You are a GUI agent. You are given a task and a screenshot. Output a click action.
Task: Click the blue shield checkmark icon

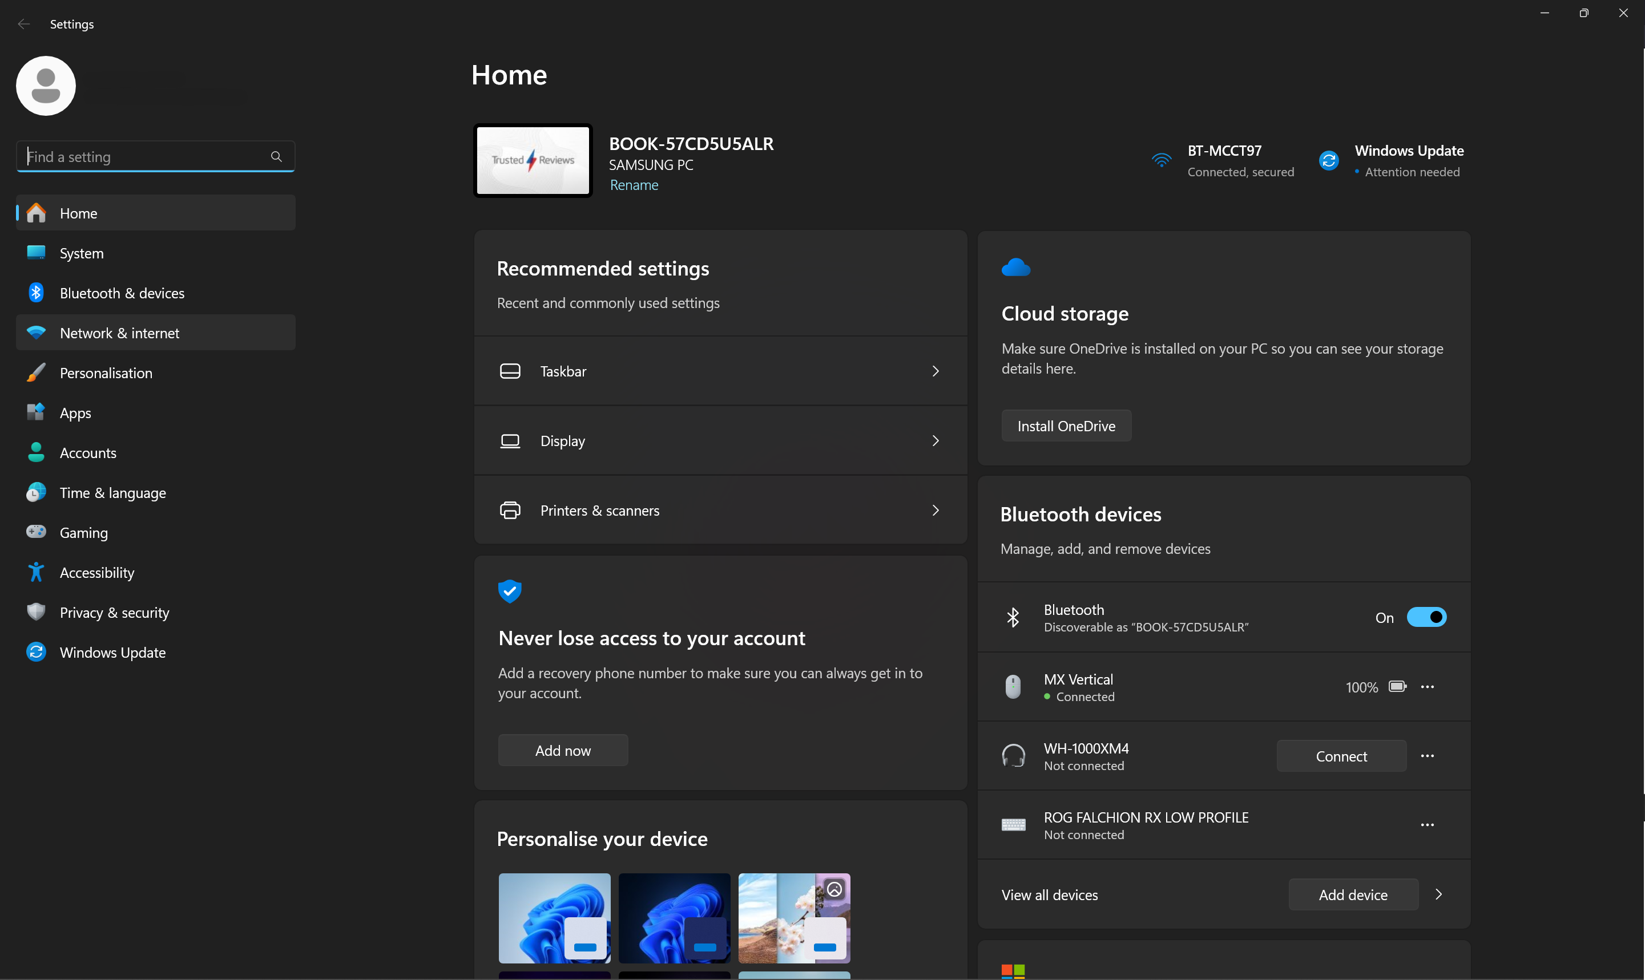tap(510, 592)
